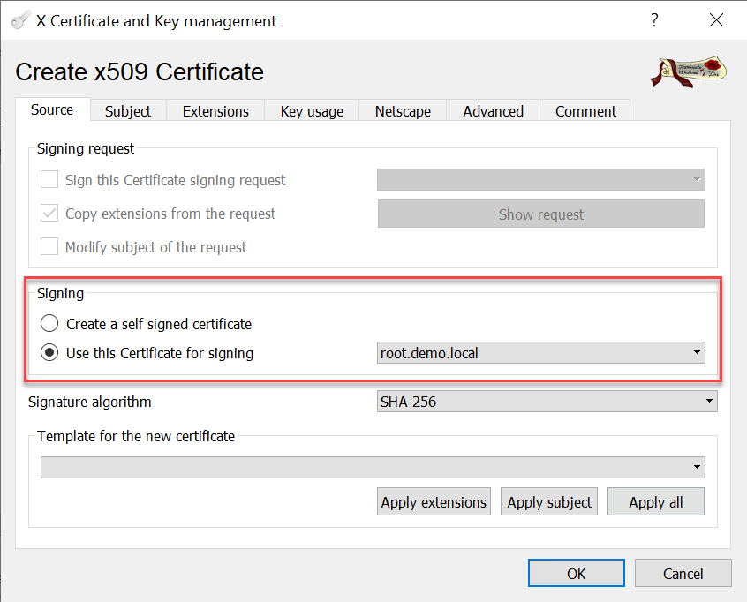This screenshot has width=747, height=602.
Task: Open the Extensions tab
Action: [x=215, y=111]
